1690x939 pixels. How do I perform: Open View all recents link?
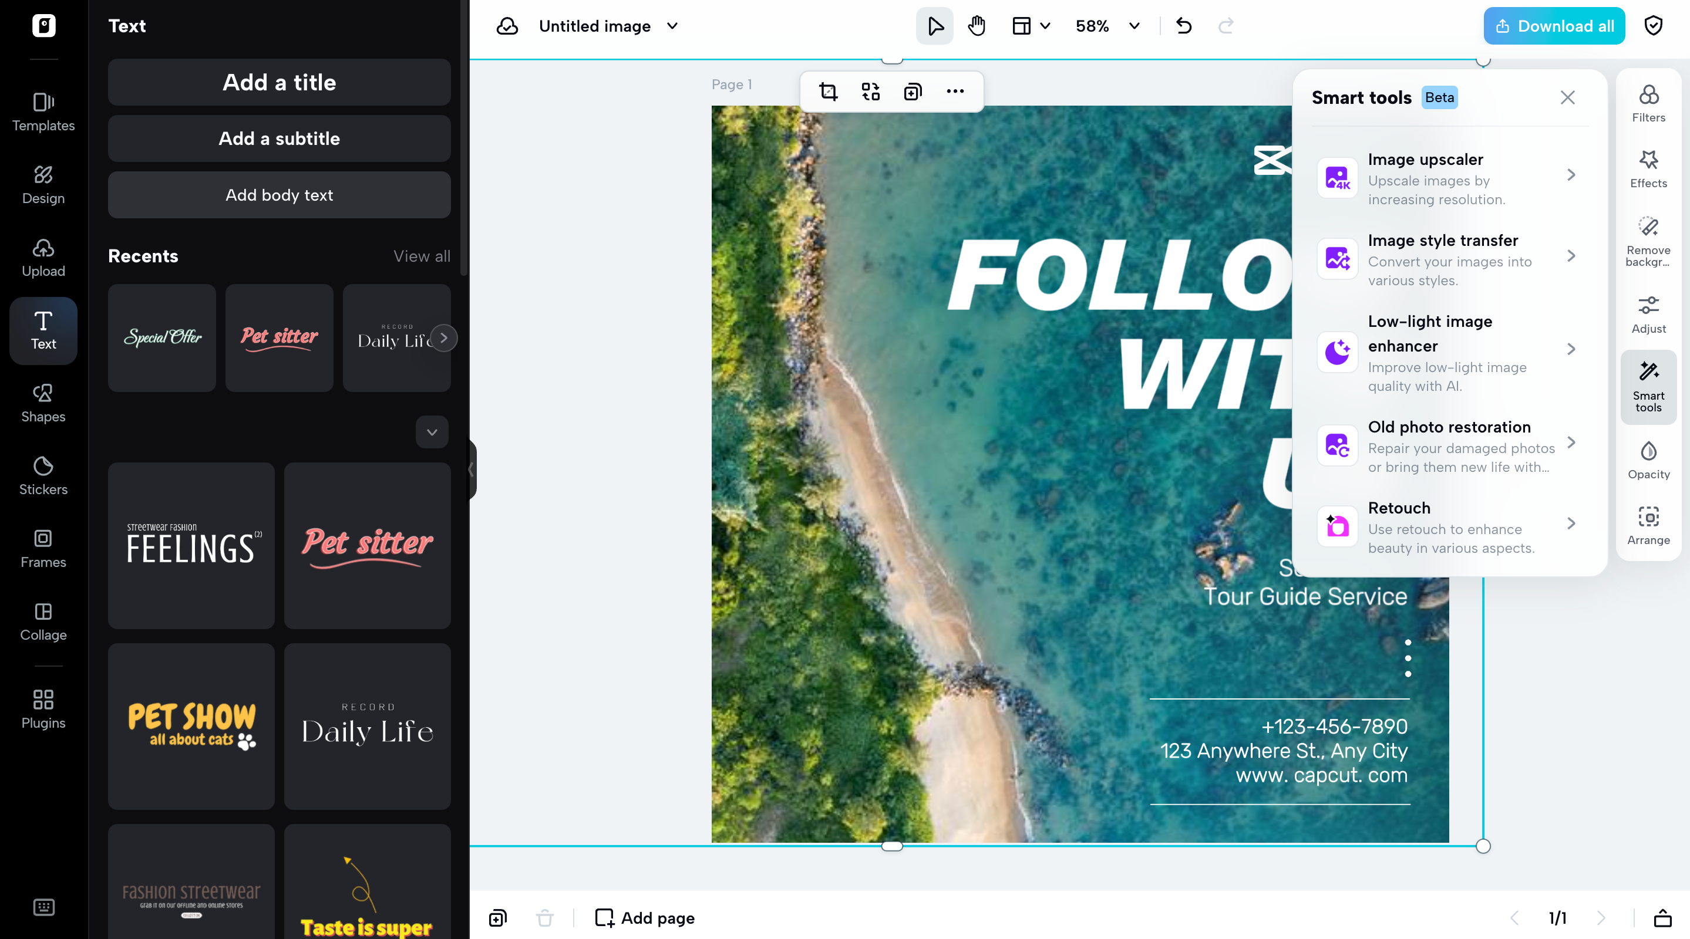[x=422, y=256]
